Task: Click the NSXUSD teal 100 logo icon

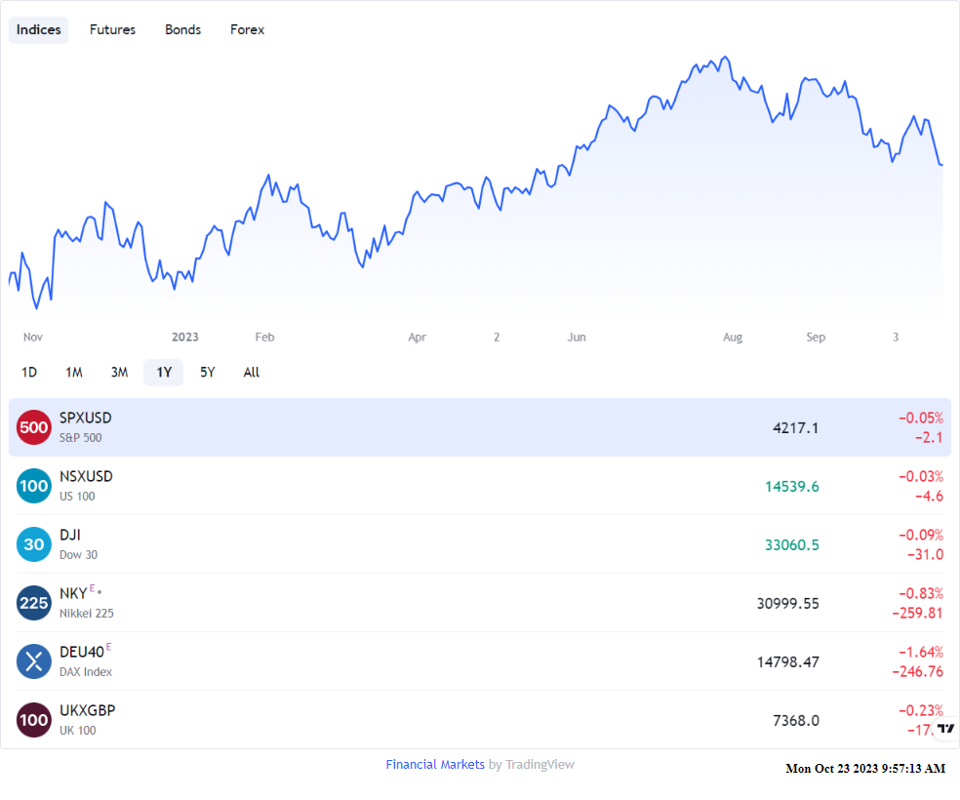Action: [34, 486]
